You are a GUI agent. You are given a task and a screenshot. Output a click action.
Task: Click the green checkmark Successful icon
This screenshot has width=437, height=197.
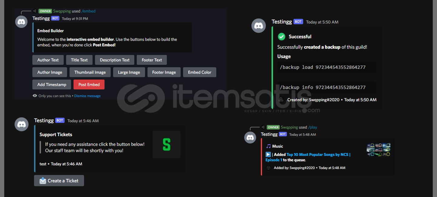[282, 37]
